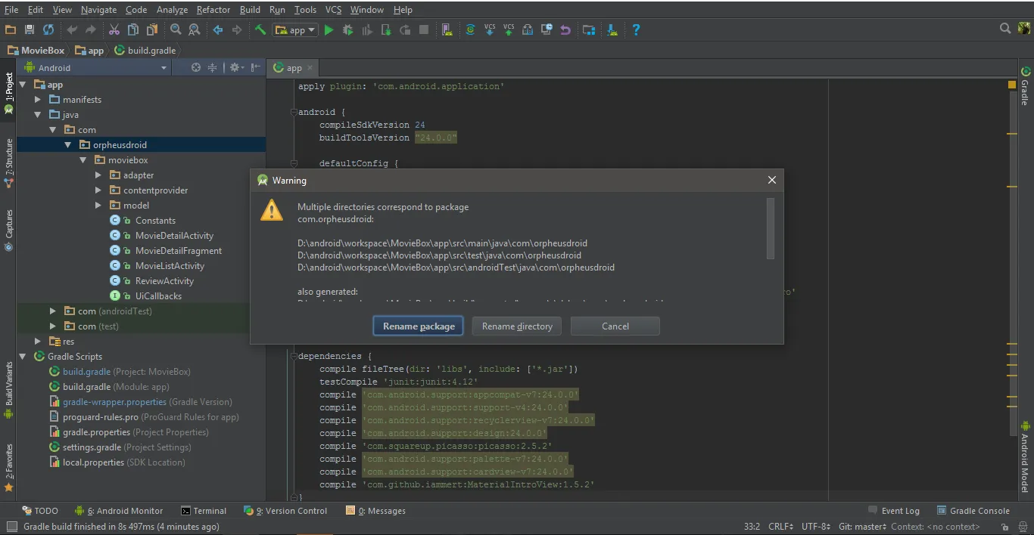Image resolution: width=1034 pixels, height=535 pixels.
Task: Expand the com (androidTest) node
Action: 53,311
